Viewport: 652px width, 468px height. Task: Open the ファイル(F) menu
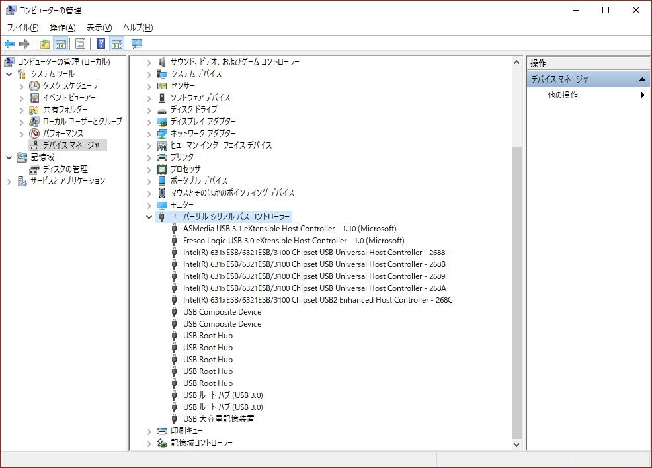pos(22,28)
